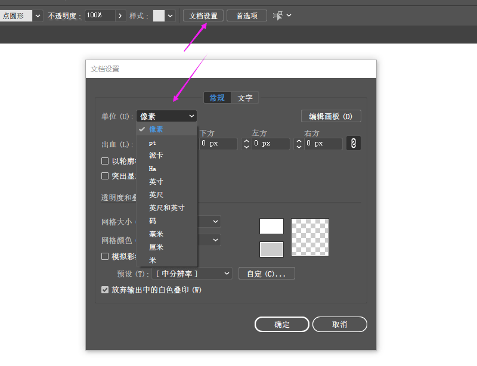The height and width of the screenshot is (366, 477).
Task: Click the 不透明度 label link
Action: point(64,16)
